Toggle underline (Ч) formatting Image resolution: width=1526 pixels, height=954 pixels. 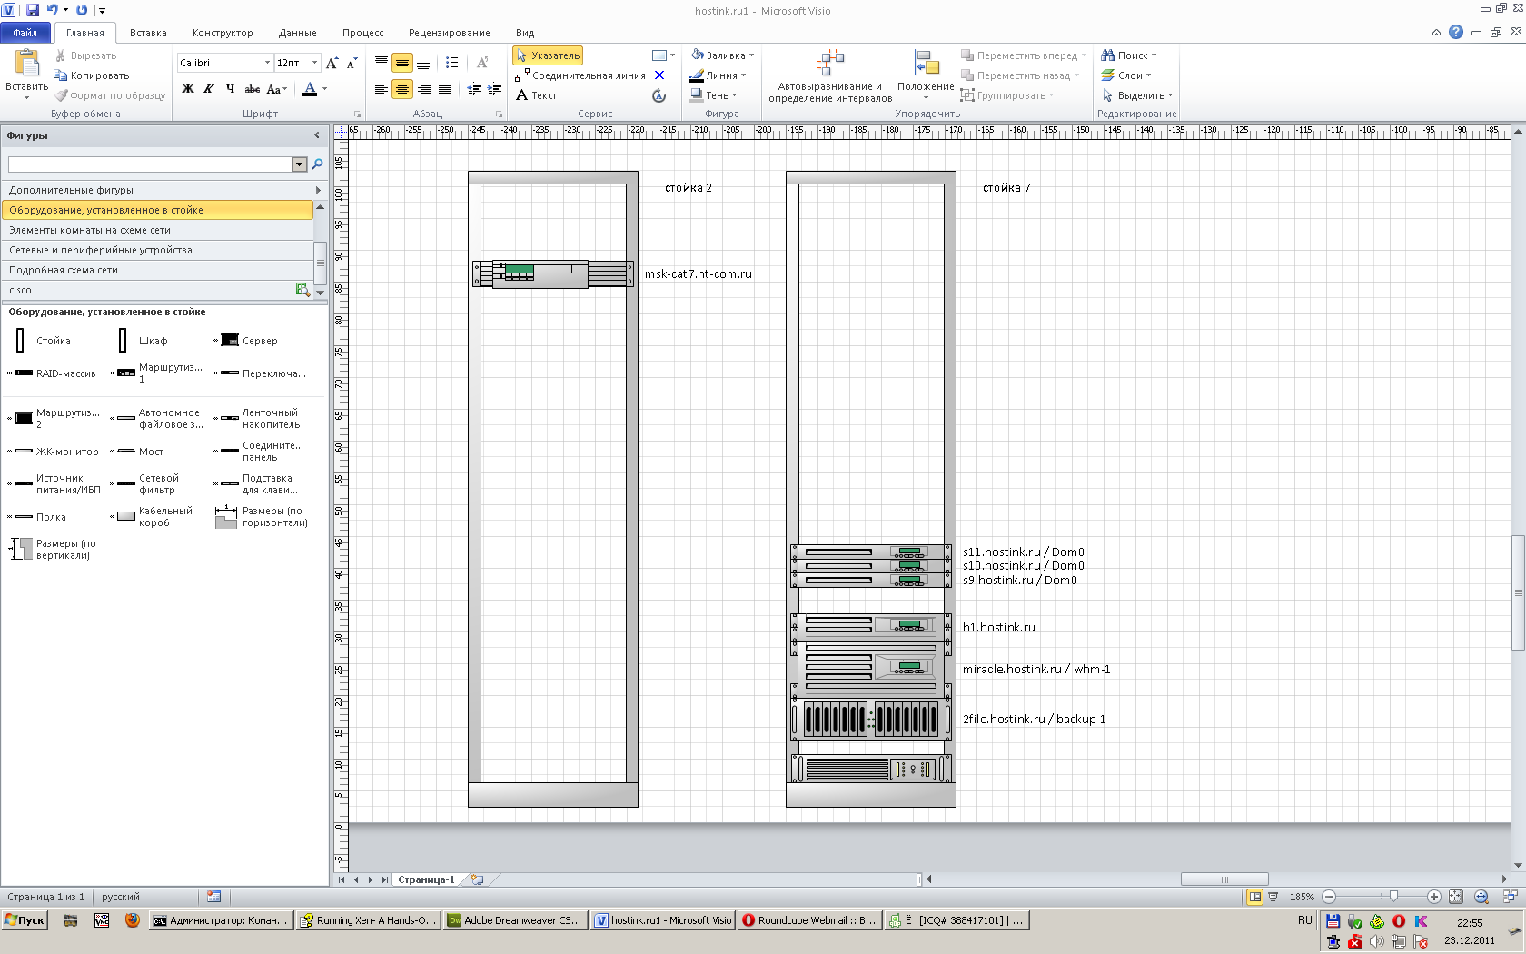click(230, 89)
